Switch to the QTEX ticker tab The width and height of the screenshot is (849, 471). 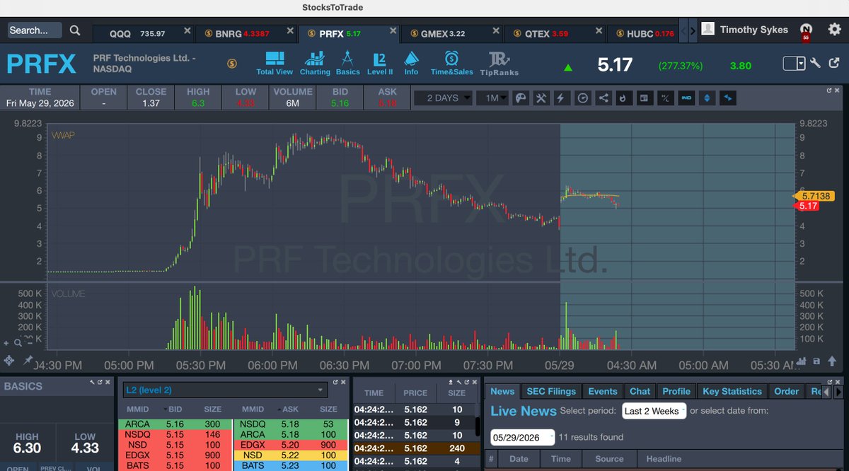(554, 33)
